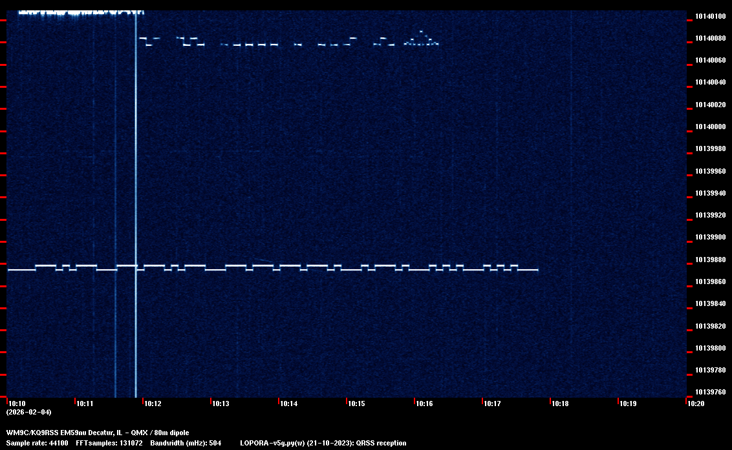Image resolution: width=732 pixels, height=450 pixels.
Task: Click the 10139880 frequency label
Action: coord(709,260)
